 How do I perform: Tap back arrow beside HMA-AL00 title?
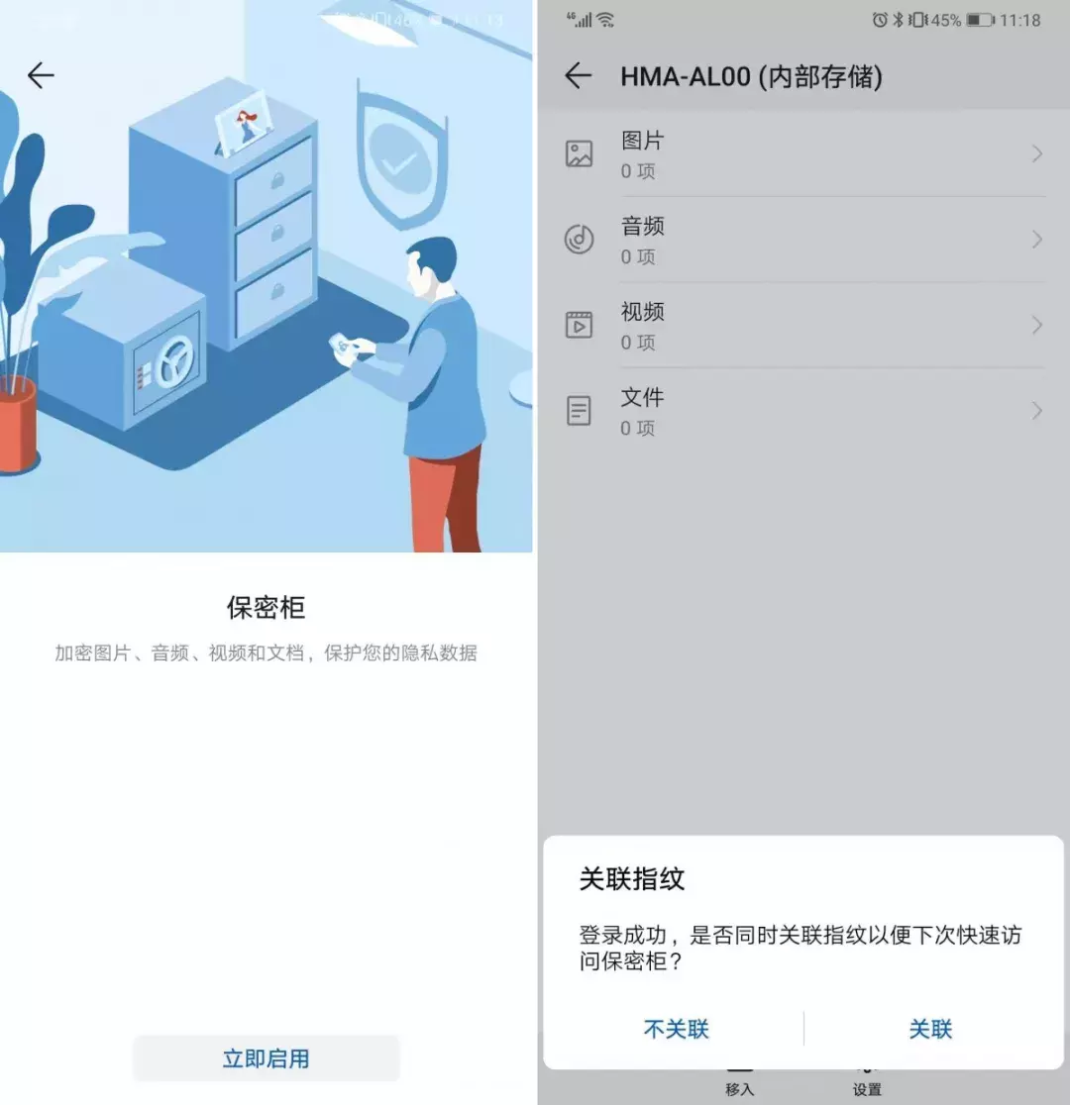(x=578, y=75)
